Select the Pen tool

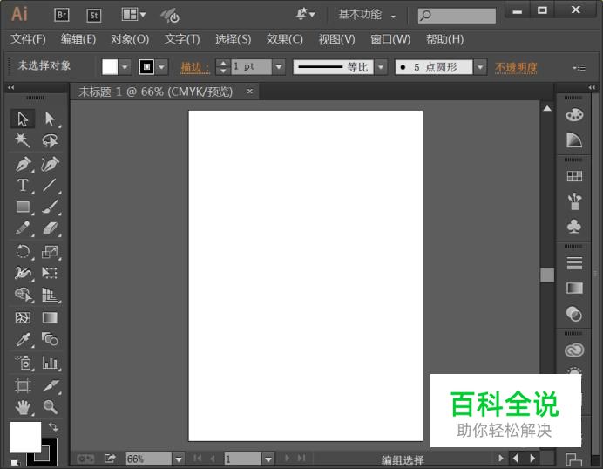click(x=23, y=164)
